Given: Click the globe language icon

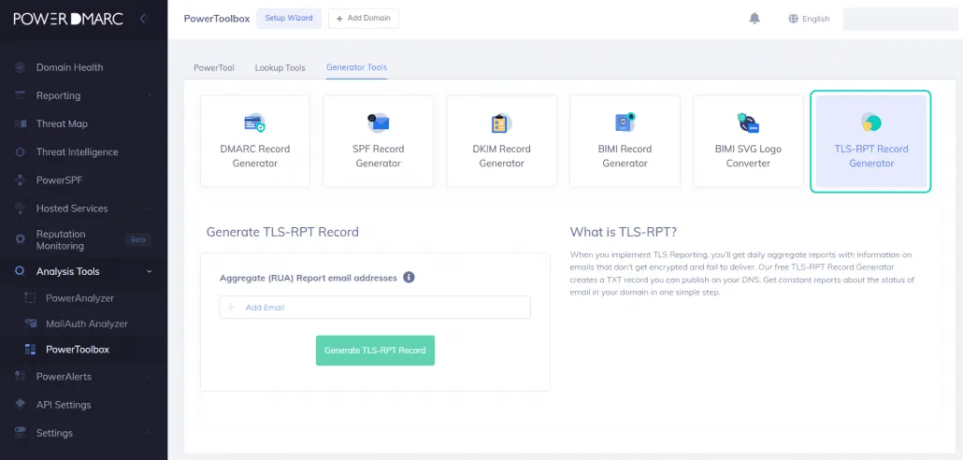Looking at the screenshot, I should tap(793, 19).
